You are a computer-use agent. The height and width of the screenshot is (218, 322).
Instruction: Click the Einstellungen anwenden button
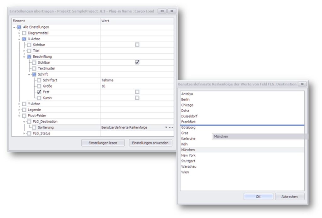[x=150, y=143]
